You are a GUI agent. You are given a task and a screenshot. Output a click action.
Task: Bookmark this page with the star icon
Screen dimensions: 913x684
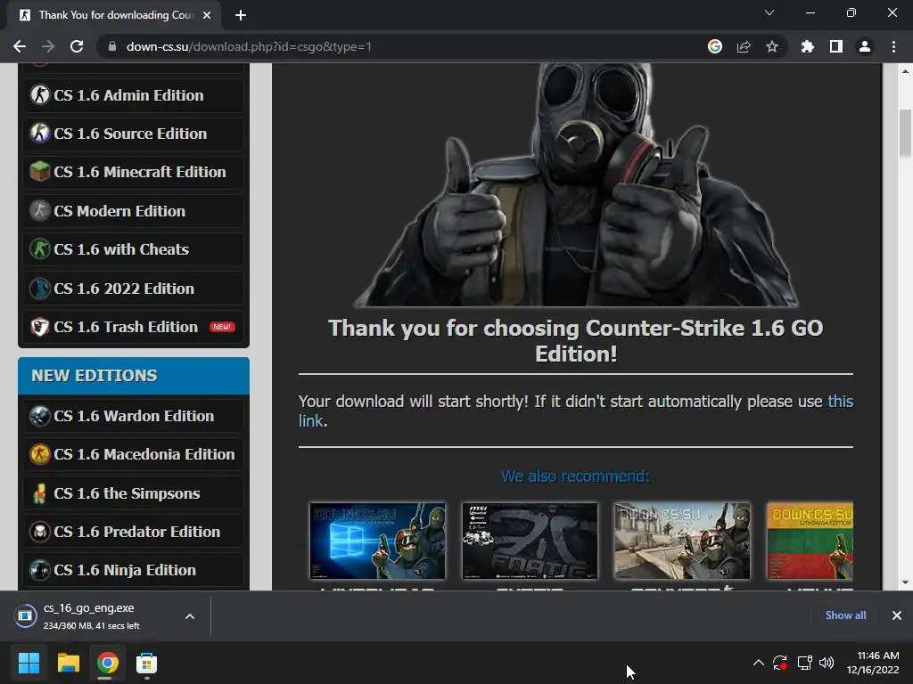coord(772,46)
